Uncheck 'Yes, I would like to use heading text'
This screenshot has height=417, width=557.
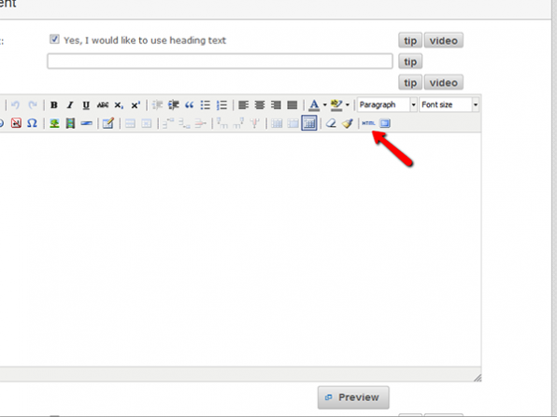point(54,39)
